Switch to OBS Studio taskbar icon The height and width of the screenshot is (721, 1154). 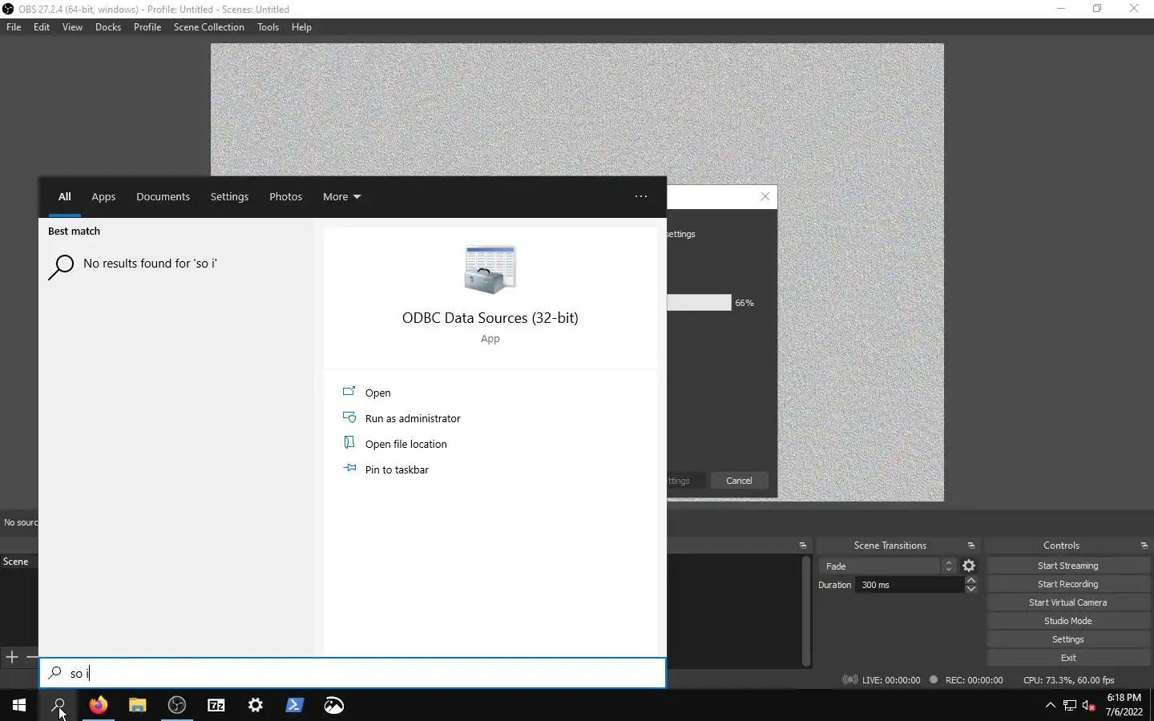pyautogui.click(x=176, y=705)
